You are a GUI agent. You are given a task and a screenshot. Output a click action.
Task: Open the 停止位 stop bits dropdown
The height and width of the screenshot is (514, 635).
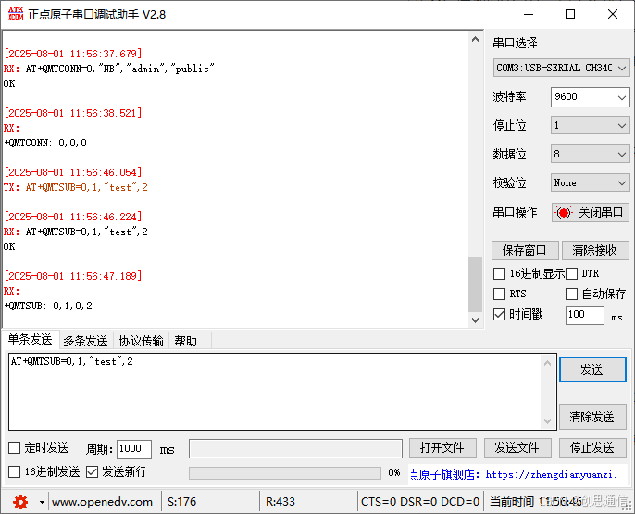coord(590,126)
